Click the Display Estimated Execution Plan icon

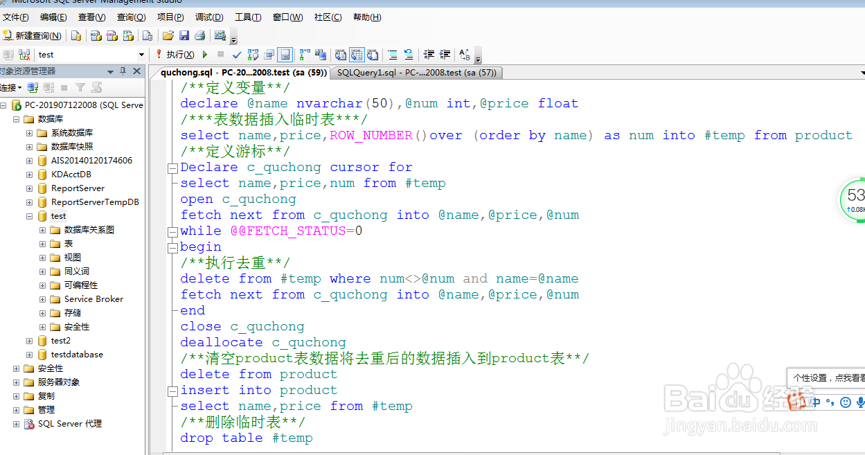tap(253, 54)
